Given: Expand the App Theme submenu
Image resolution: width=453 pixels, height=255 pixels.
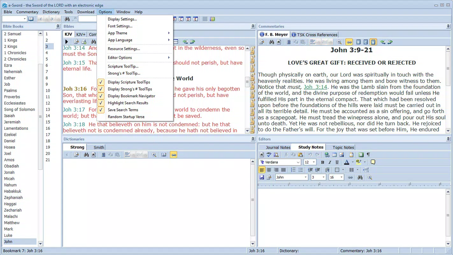Looking at the screenshot, I should [x=135, y=33].
